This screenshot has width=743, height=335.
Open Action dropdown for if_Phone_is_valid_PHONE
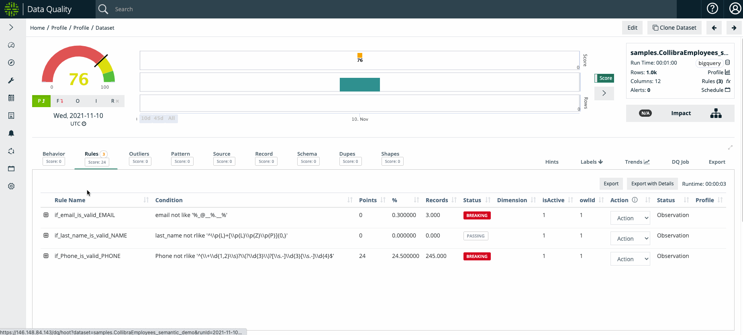point(630,259)
